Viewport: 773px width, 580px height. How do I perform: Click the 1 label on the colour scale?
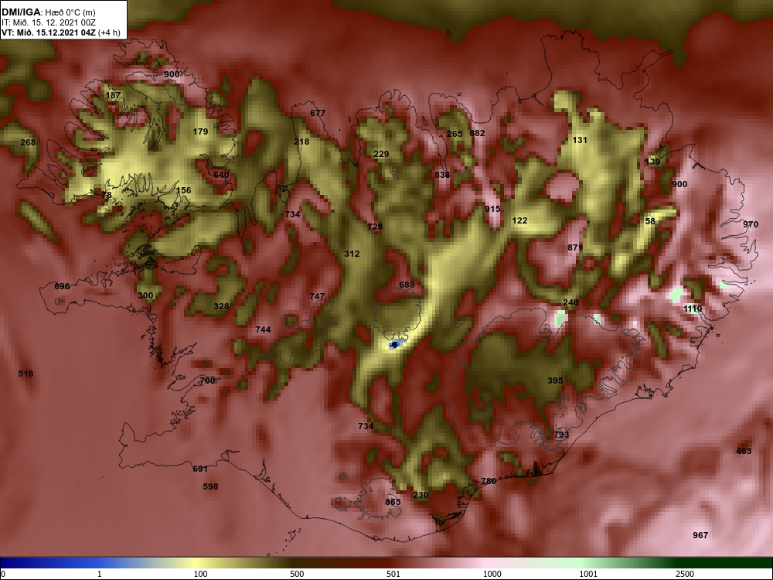point(100,574)
